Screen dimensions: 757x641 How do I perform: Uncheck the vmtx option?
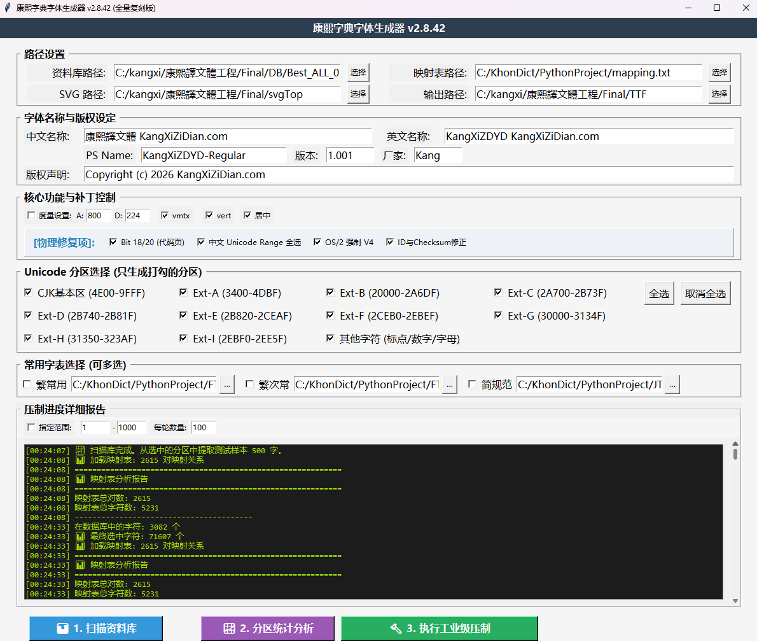[165, 216]
